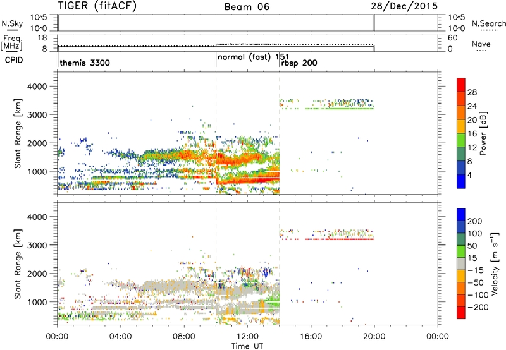
Task: Click the TIGER (fitACF) title
Action: [97, 6]
